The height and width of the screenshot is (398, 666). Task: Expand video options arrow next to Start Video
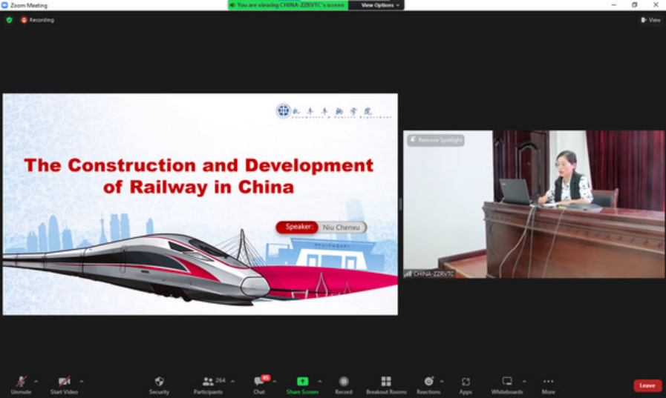82,382
